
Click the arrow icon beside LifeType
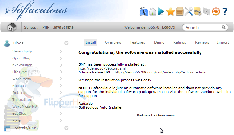[x=61, y=72]
